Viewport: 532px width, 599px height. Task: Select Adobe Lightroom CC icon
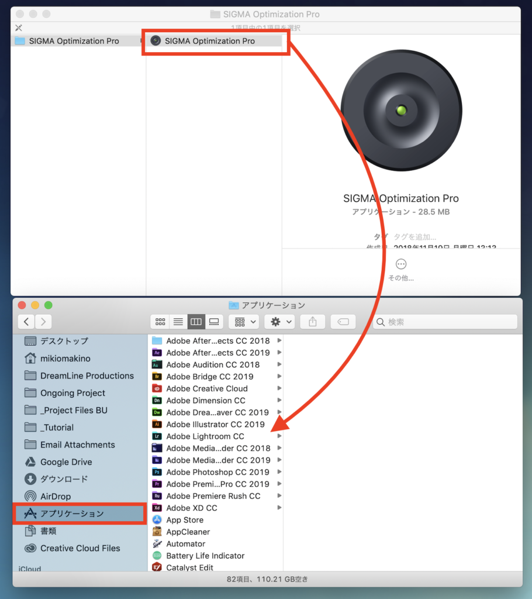pyautogui.click(x=157, y=436)
